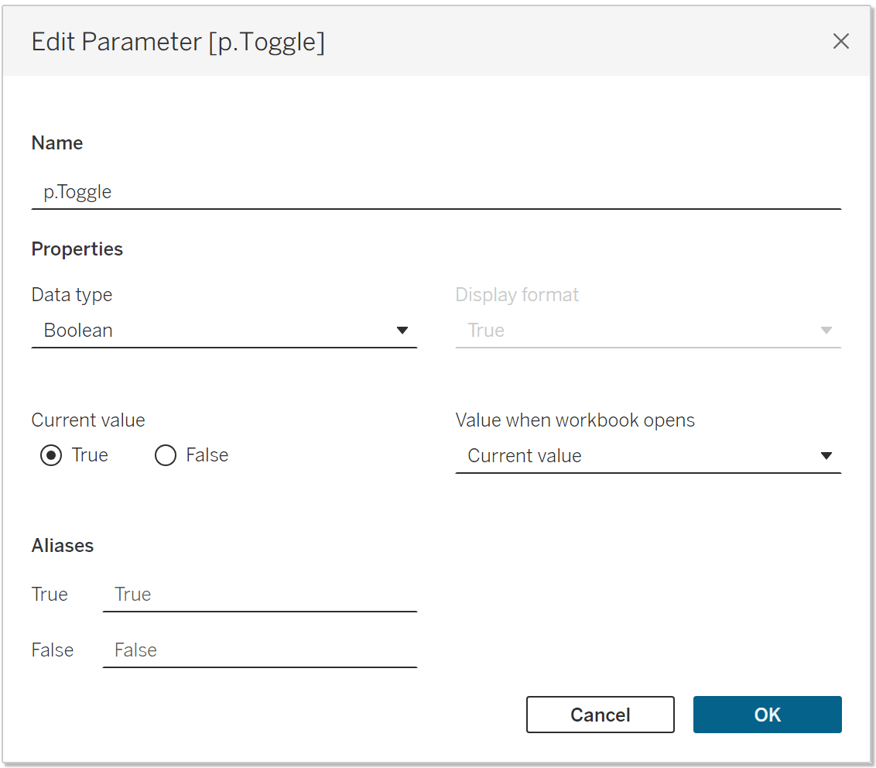This screenshot has width=876, height=768.
Task: Click the 'Display format' label
Action: click(x=517, y=295)
